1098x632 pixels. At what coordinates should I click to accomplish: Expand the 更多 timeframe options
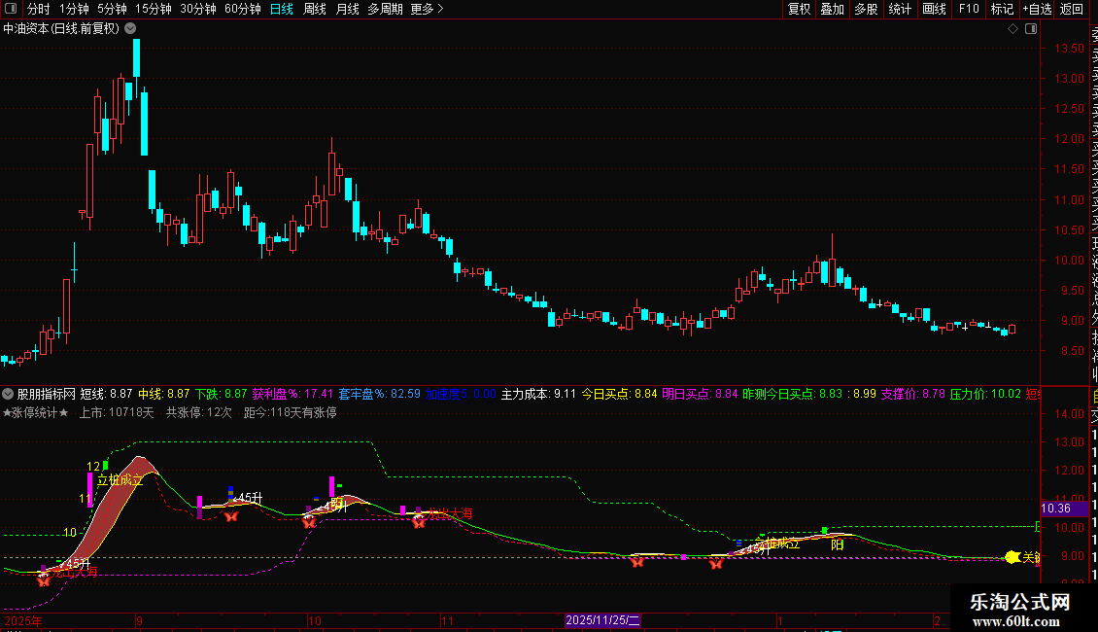pos(428,9)
